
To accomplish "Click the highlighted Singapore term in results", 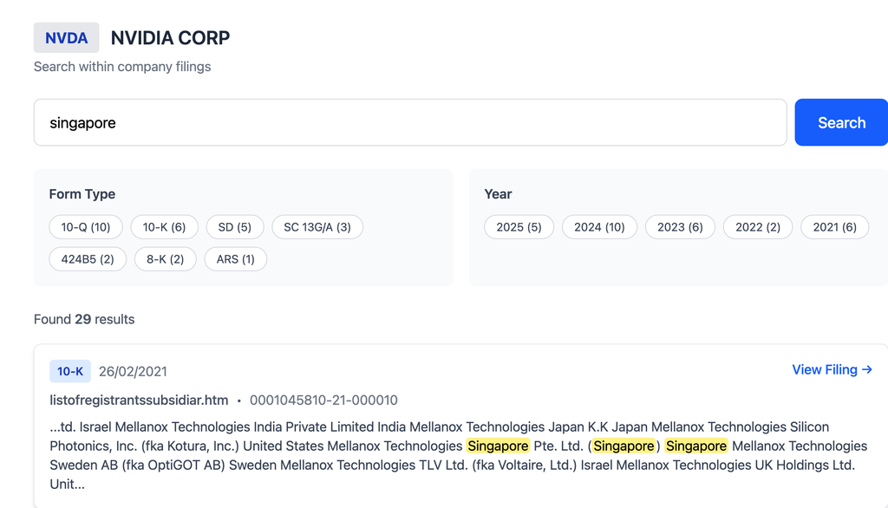I will [498, 446].
